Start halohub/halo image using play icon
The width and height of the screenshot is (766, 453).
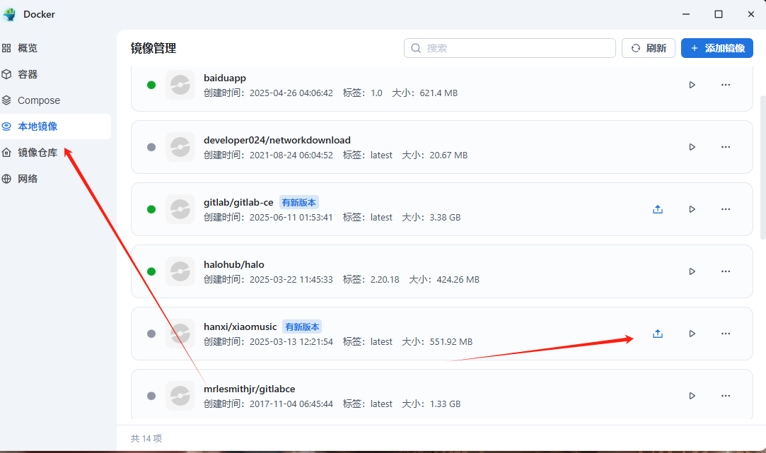pos(692,271)
